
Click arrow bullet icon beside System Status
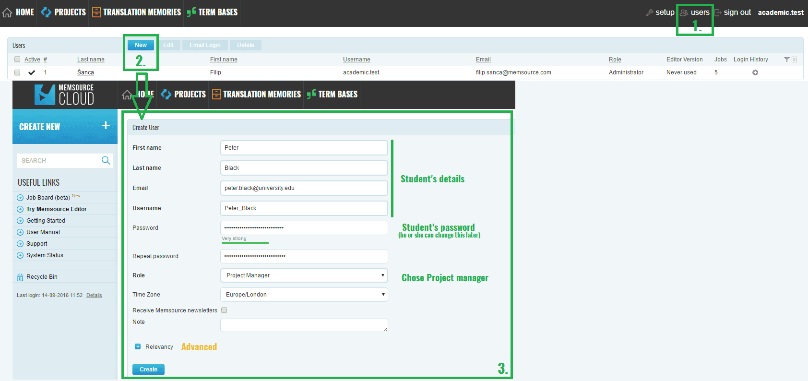[x=20, y=255]
